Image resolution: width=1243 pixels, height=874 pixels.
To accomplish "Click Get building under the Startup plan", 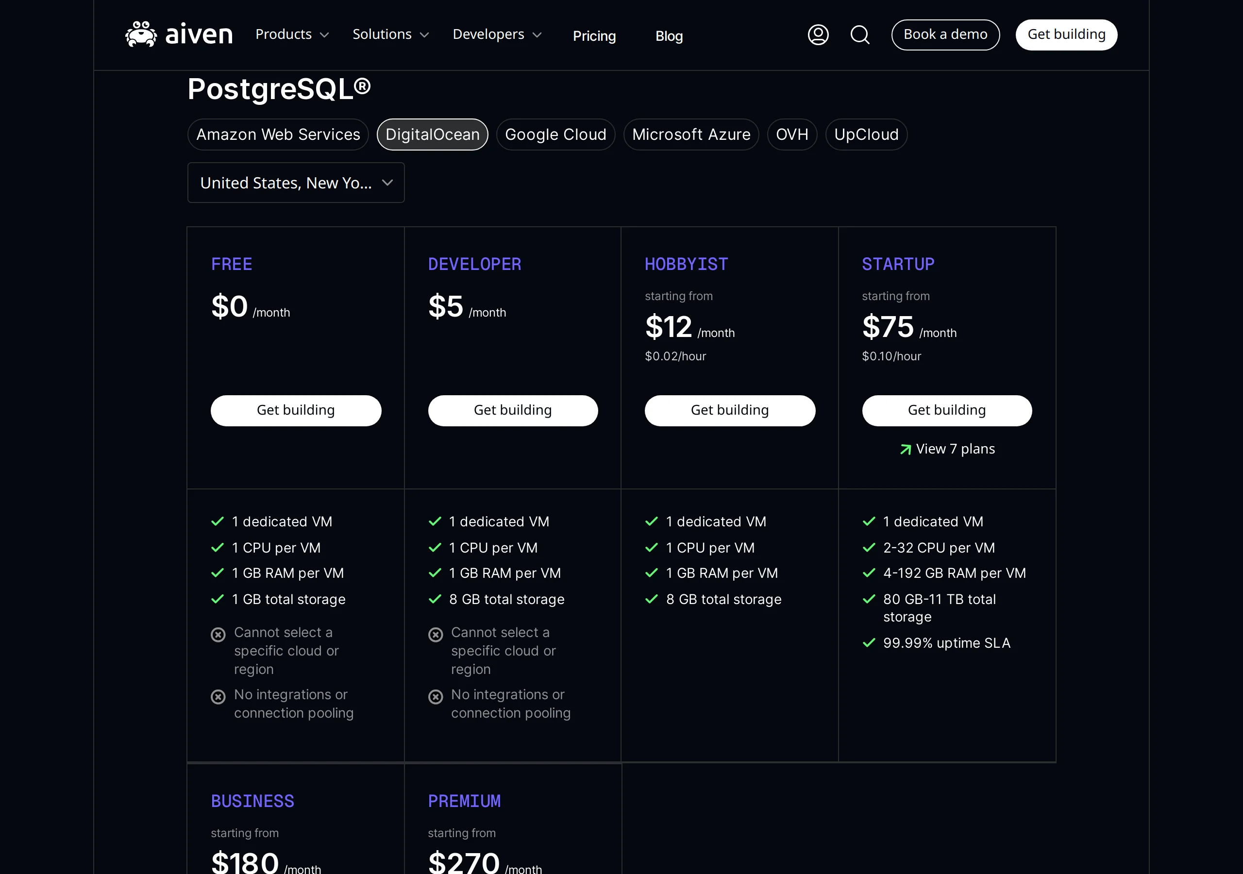I will pyautogui.click(x=947, y=410).
